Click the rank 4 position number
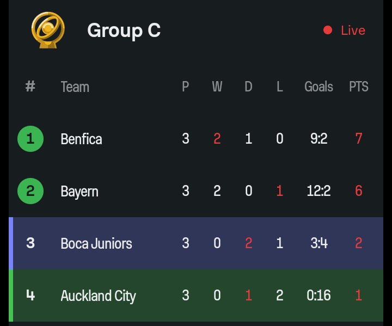The height and width of the screenshot is (326, 392). pos(30,295)
